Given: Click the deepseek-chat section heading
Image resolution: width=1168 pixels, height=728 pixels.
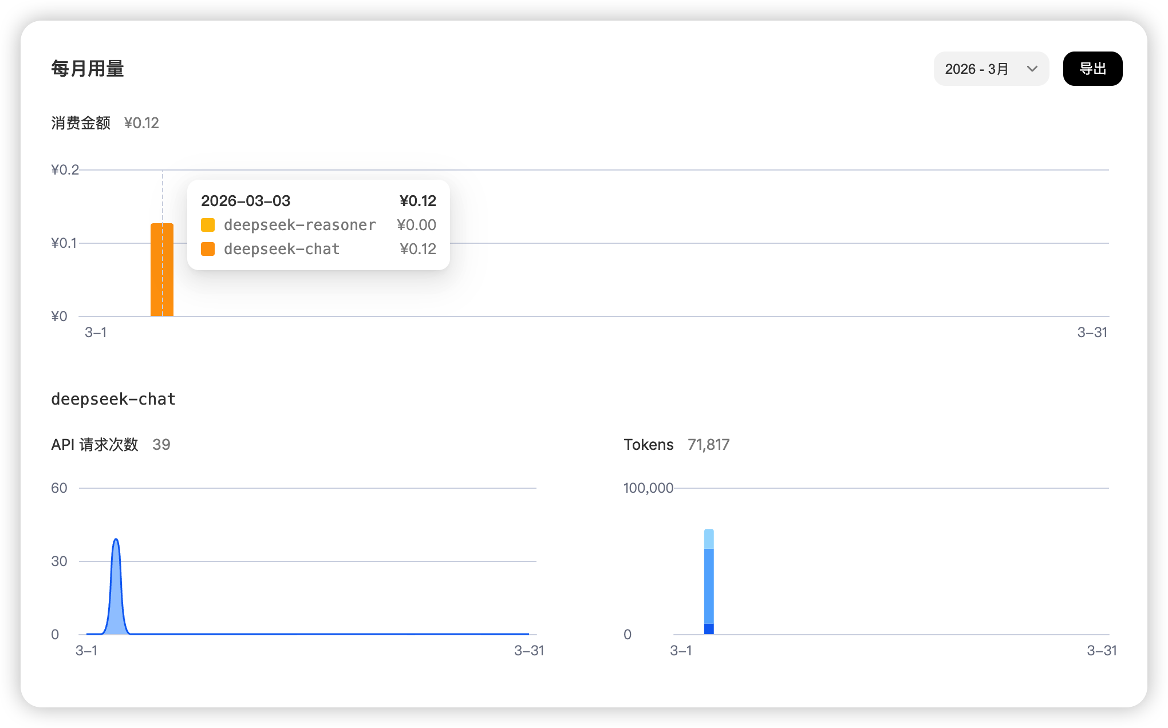Looking at the screenshot, I should point(113,399).
